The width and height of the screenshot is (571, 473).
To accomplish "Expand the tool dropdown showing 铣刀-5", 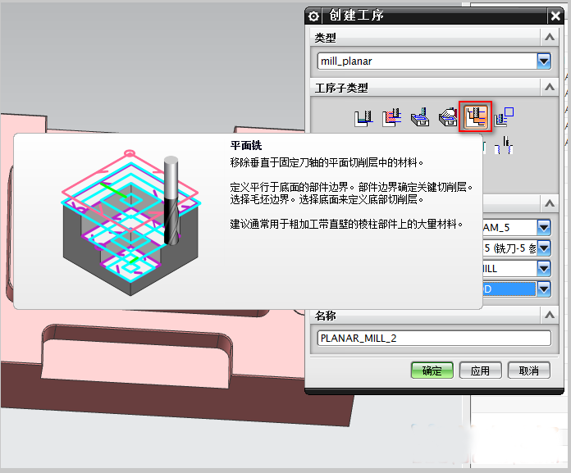I will (x=543, y=247).
